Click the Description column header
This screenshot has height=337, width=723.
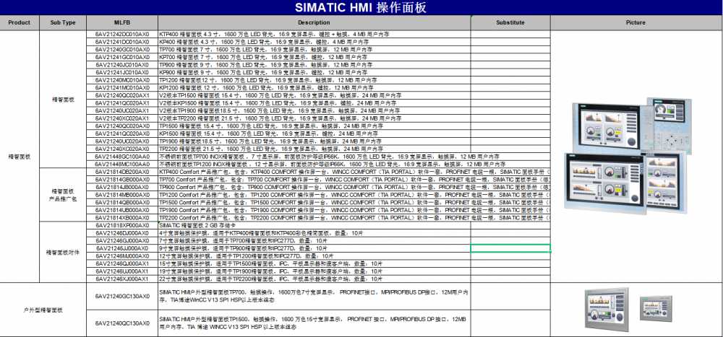click(314, 22)
